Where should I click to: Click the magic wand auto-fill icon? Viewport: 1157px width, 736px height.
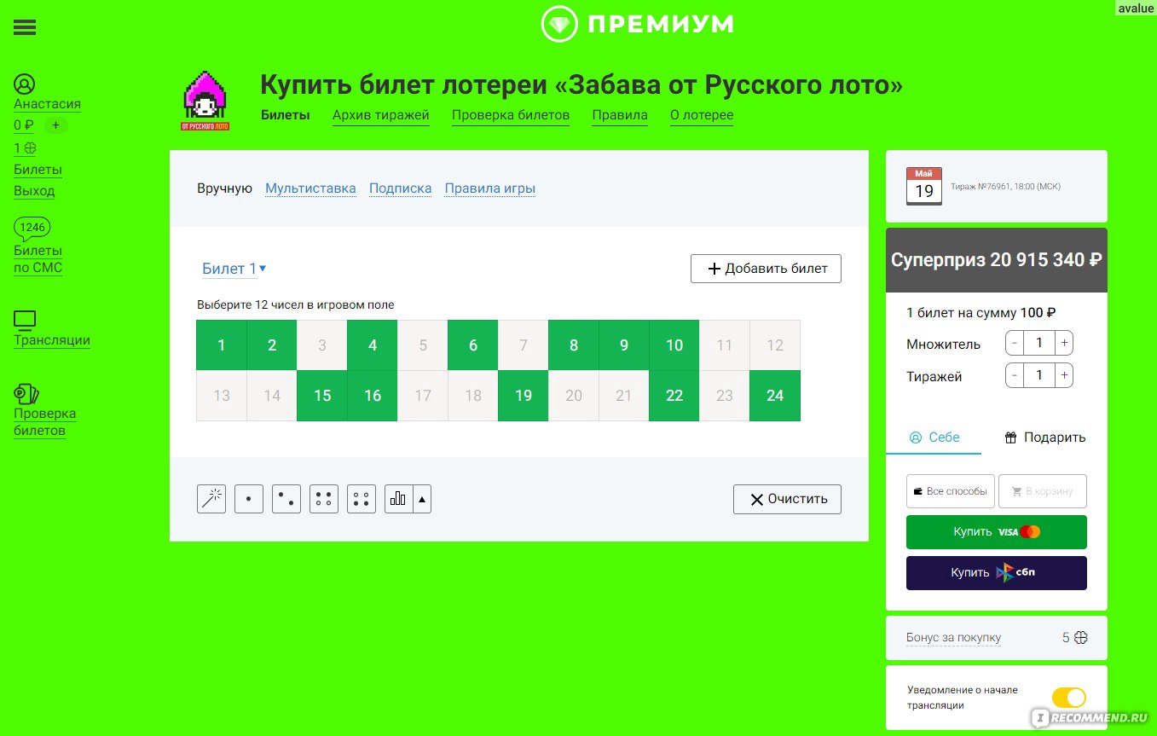pos(211,499)
